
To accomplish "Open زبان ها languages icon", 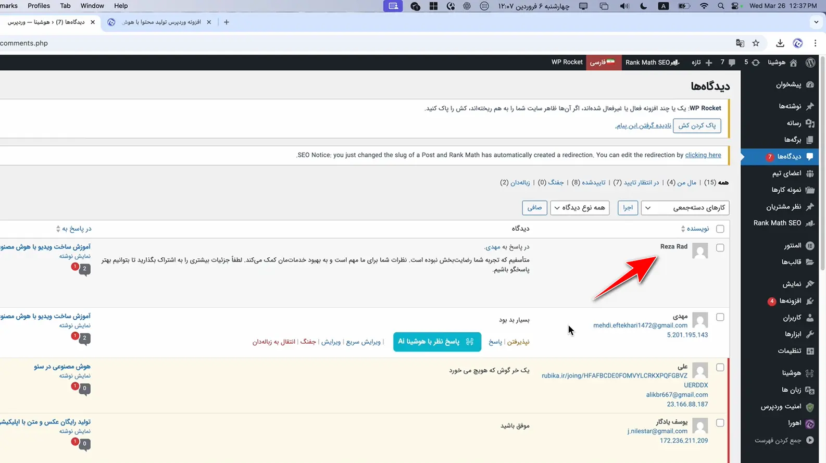I will (810, 390).
